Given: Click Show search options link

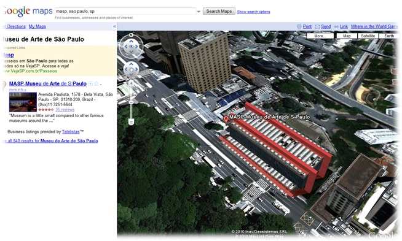Looking at the screenshot, I should pos(254,12).
